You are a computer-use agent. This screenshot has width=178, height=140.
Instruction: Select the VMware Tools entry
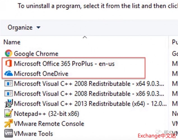click(x=33, y=134)
